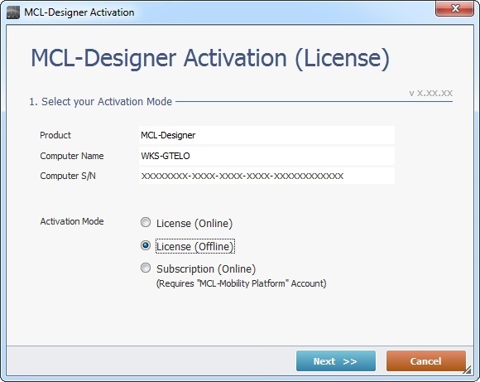Click the large Activation (License) heading
480x382 pixels.
210,58
